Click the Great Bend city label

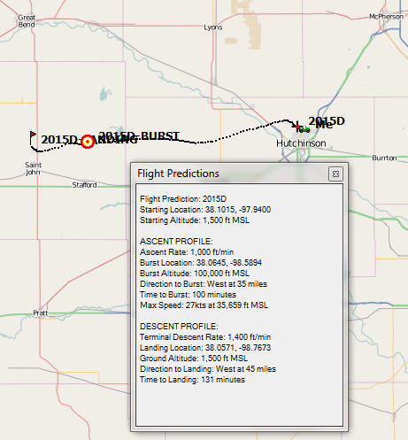tap(27, 21)
